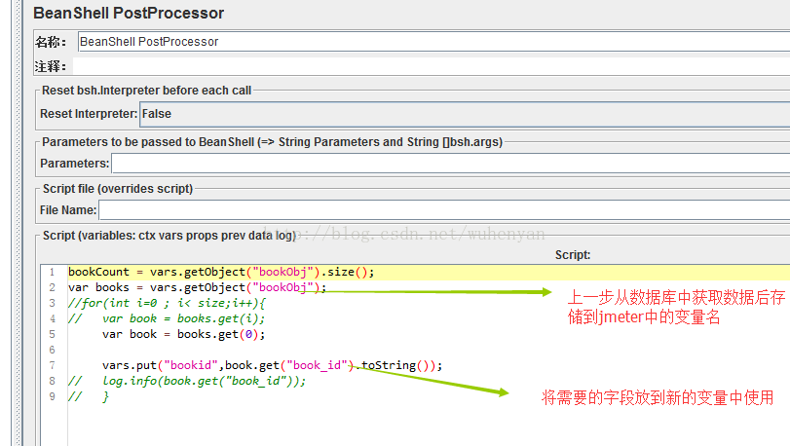This screenshot has width=790, height=446.
Task: Click the name field containing BeanShell PostProcessor
Action: pyautogui.click(x=433, y=41)
